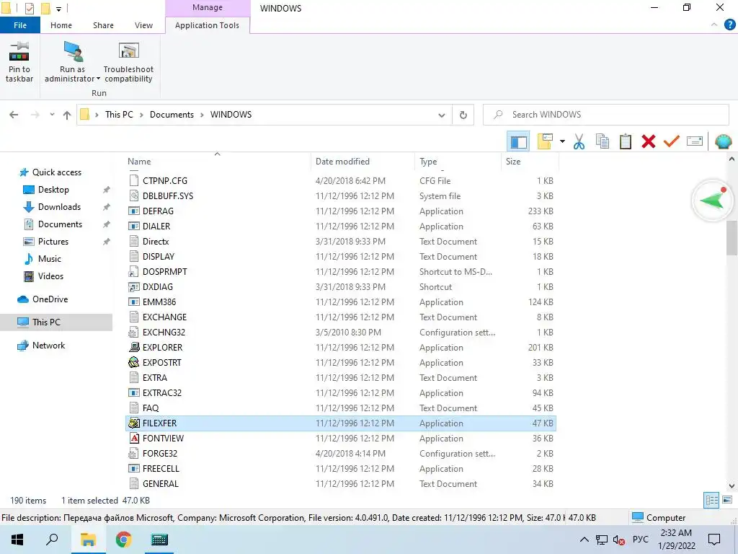Click the muted volume tray icon
This screenshot has height=554, width=738.
tap(618, 540)
